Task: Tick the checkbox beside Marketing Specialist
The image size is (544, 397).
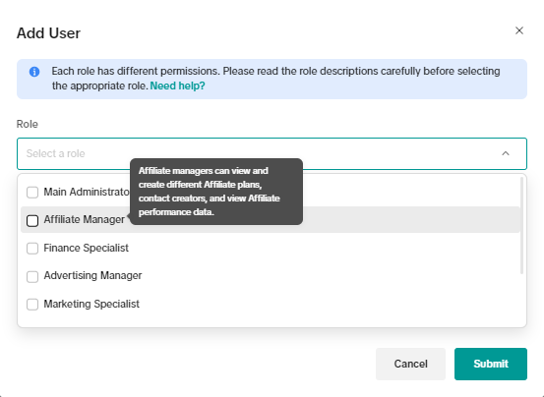Action: point(32,305)
